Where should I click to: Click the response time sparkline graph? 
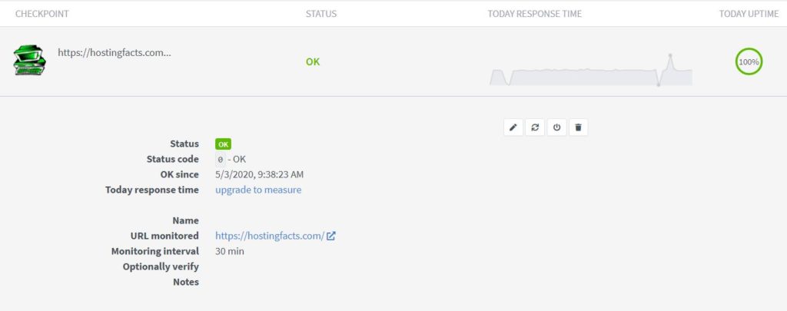pos(591,70)
